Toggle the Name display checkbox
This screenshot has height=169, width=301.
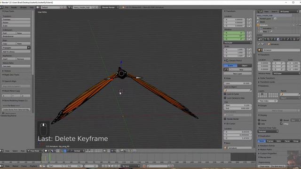[x=259, y=120]
